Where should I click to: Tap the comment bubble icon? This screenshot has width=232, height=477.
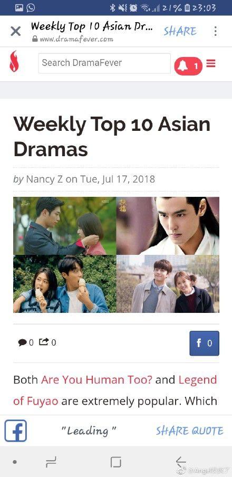click(x=22, y=342)
